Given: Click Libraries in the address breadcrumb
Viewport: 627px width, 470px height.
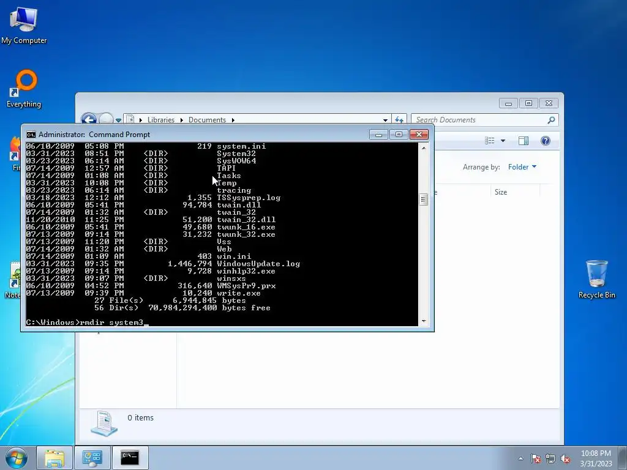Looking at the screenshot, I should [161, 120].
